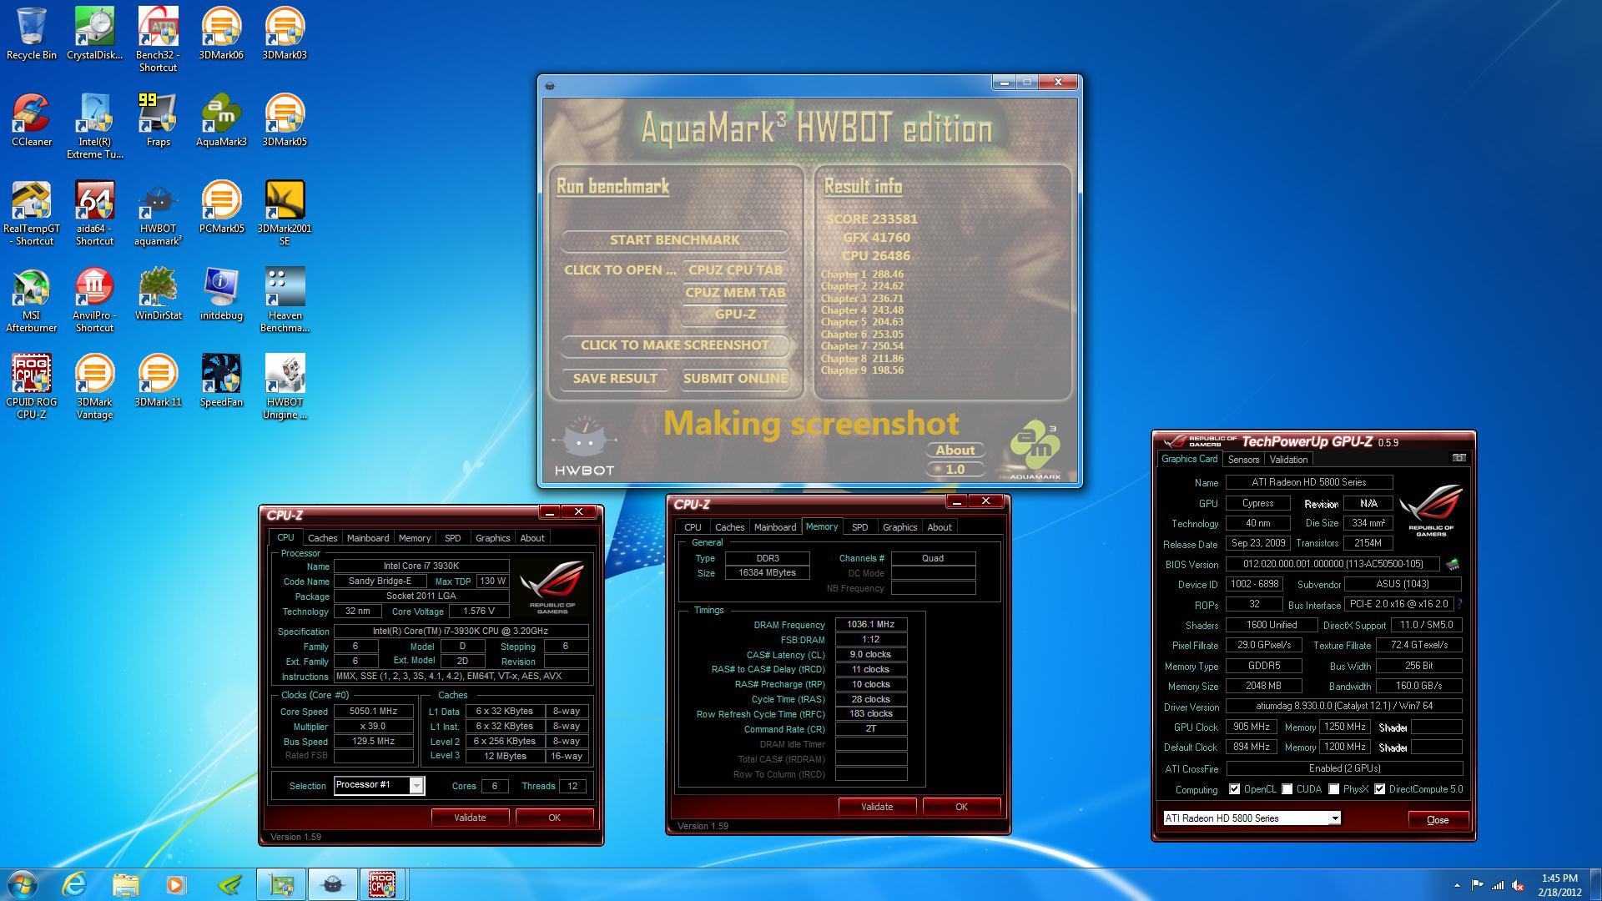Launch 3DMark03 desktop icon
This screenshot has height=901, width=1602.
[285, 33]
